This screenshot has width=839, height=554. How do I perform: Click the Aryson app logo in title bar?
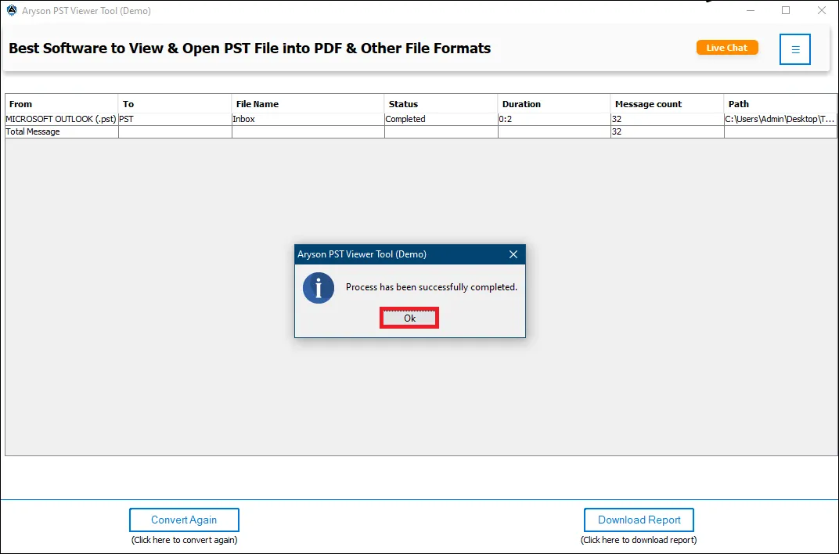point(11,11)
